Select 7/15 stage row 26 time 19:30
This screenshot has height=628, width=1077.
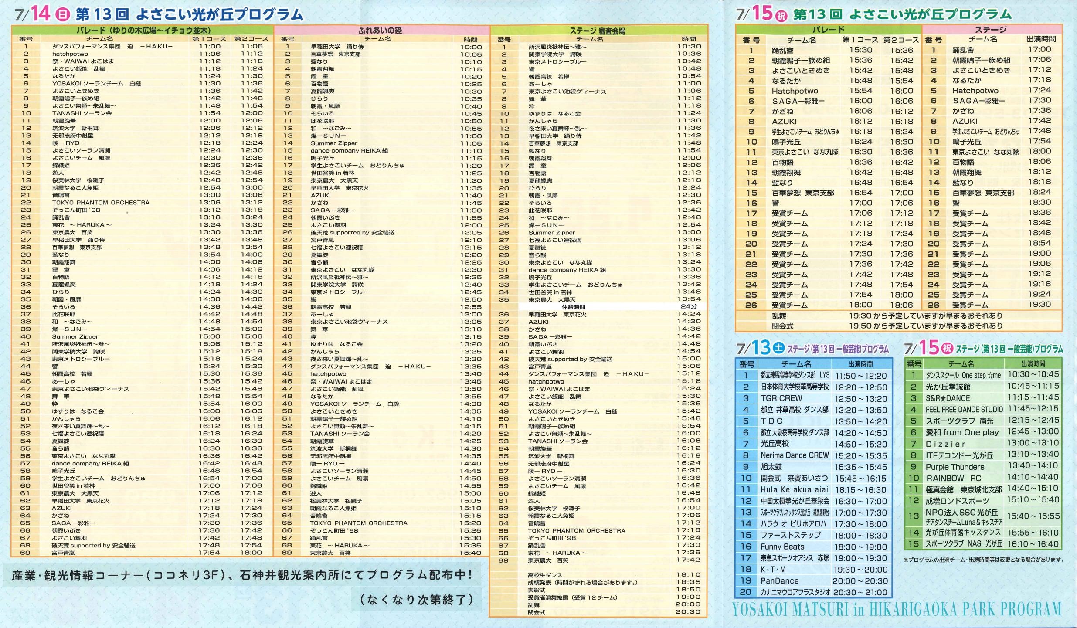pyautogui.click(x=1040, y=304)
